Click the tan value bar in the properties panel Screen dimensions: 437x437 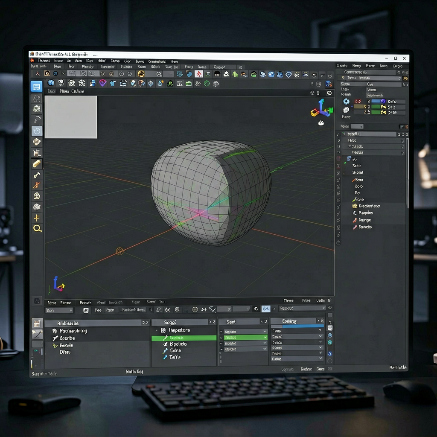[359, 107]
